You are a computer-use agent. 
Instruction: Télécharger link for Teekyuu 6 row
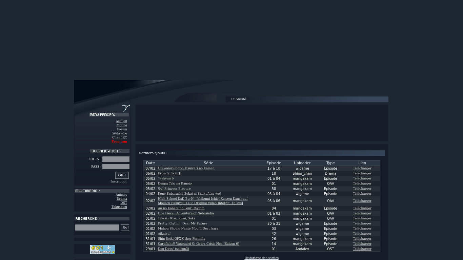(x=362, y=178)
